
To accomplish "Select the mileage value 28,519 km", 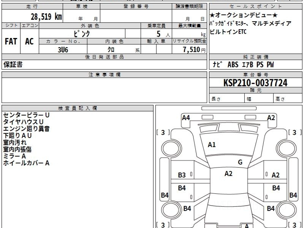I will (x=46, y=17).
